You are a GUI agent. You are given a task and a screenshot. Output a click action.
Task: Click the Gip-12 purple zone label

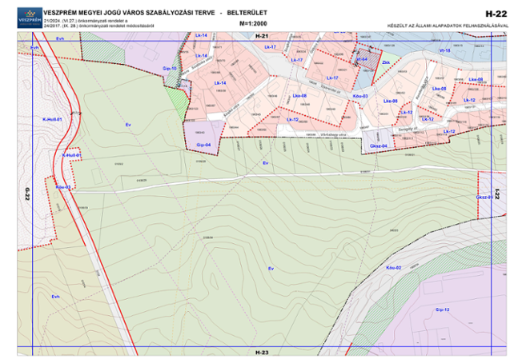442,309
